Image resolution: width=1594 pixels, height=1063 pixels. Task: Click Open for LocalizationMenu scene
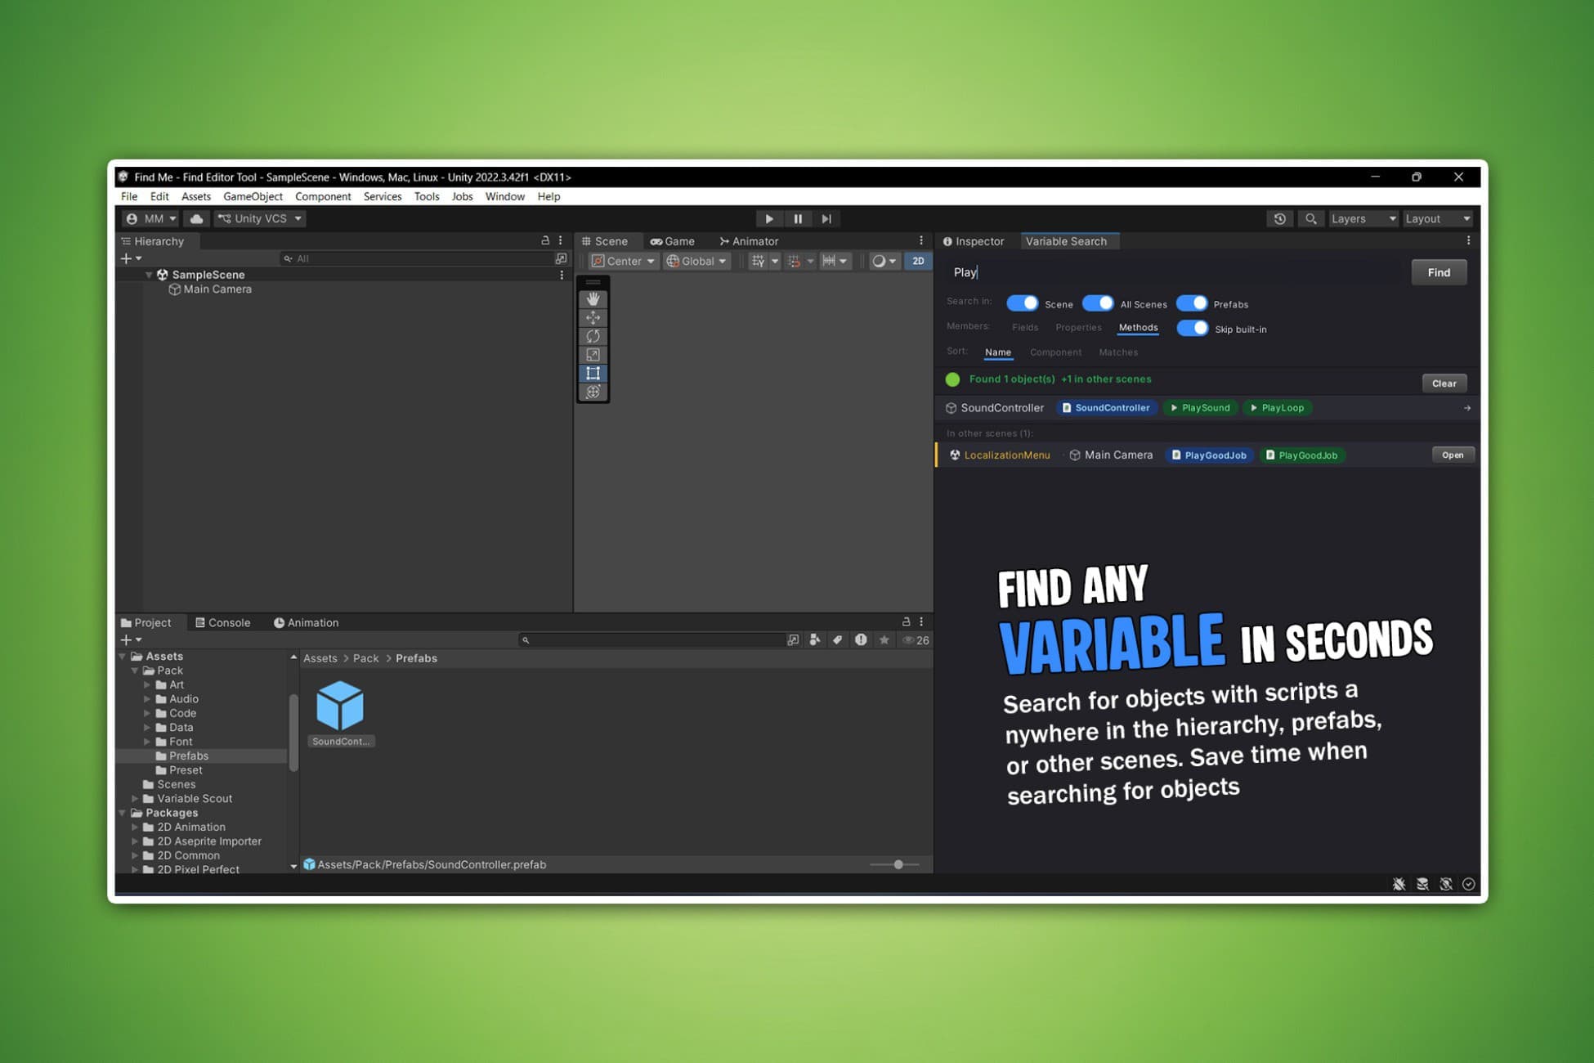pos(1453,455)
